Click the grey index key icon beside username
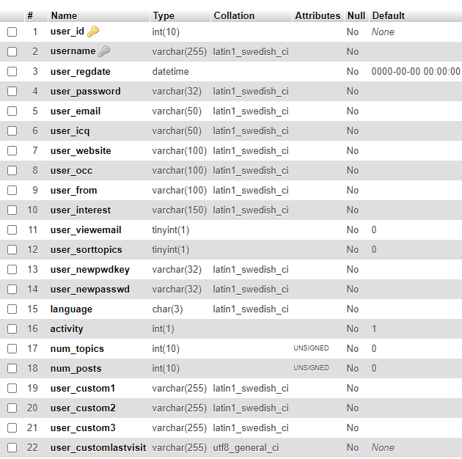 pyautogui.click(x=104, y=51)
